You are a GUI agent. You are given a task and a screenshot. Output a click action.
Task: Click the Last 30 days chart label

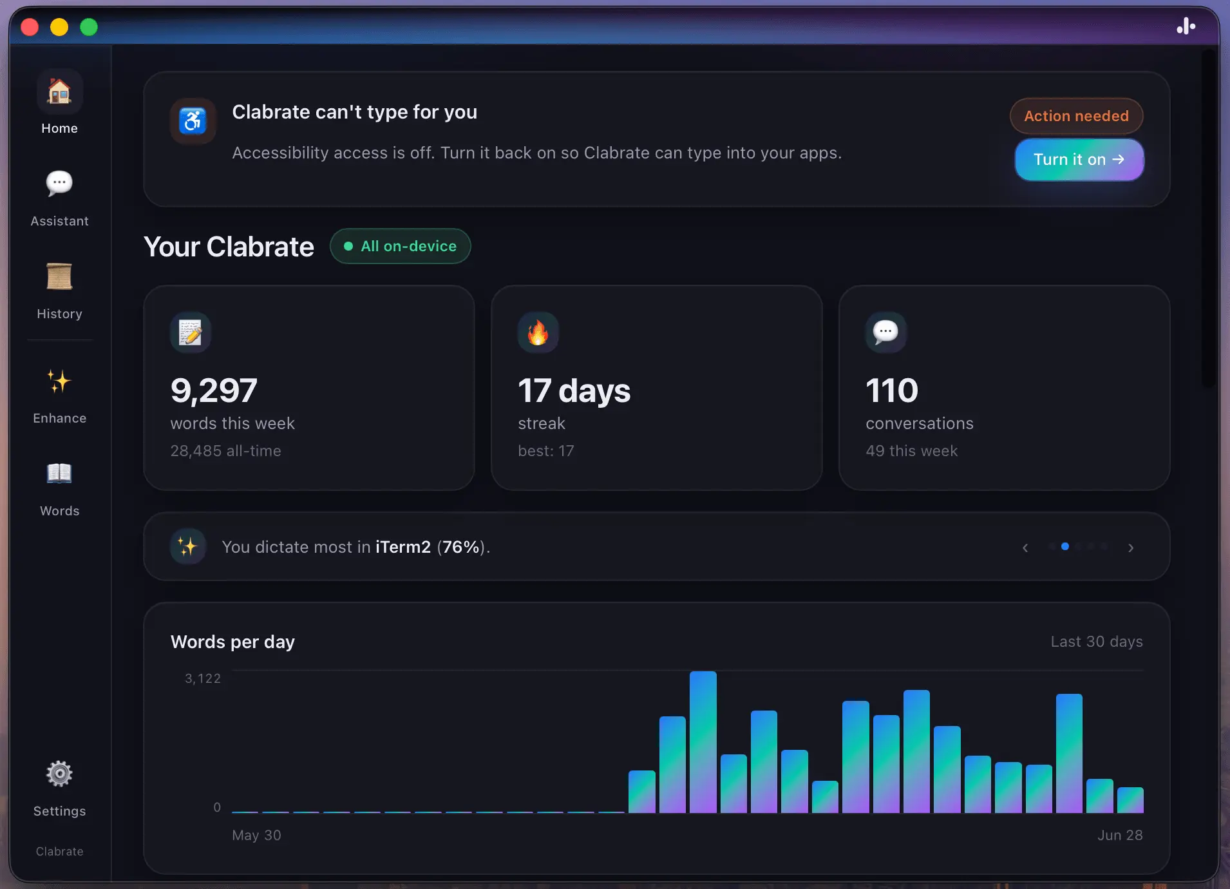click(x=1097, y=642)
